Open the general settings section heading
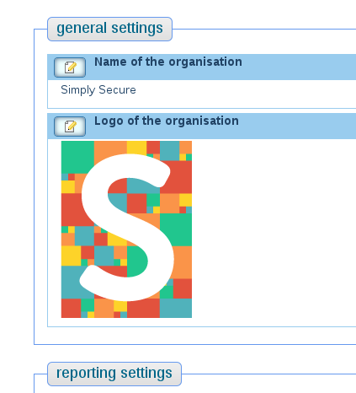The width and height of the screenshot is (356, 393). (109, 29)
